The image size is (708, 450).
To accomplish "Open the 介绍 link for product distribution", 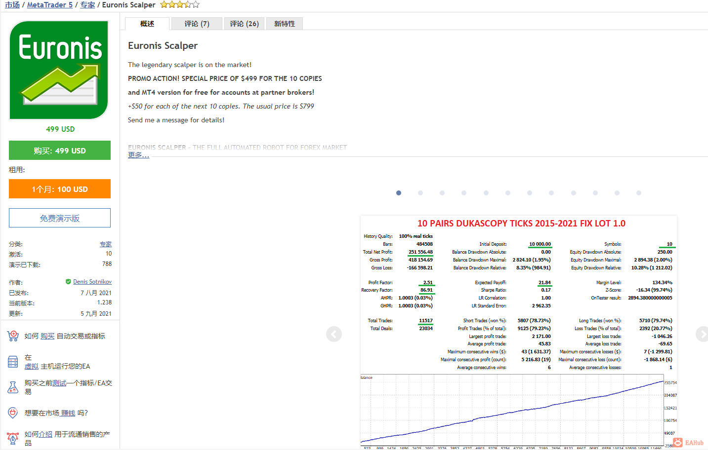I will [45, 434].
